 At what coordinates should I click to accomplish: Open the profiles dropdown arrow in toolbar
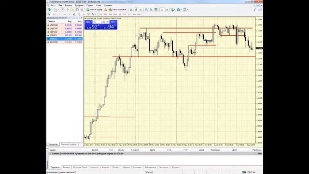coord(58,10)
